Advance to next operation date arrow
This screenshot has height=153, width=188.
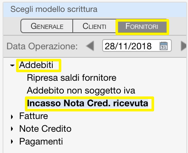184,46
